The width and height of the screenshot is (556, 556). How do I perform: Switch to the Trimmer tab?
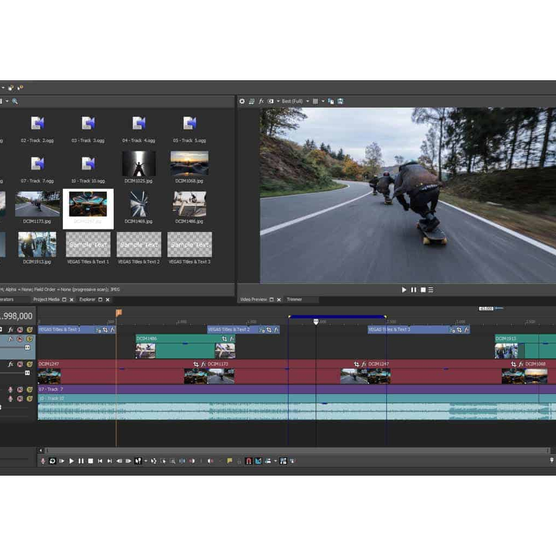click(294, 299)
